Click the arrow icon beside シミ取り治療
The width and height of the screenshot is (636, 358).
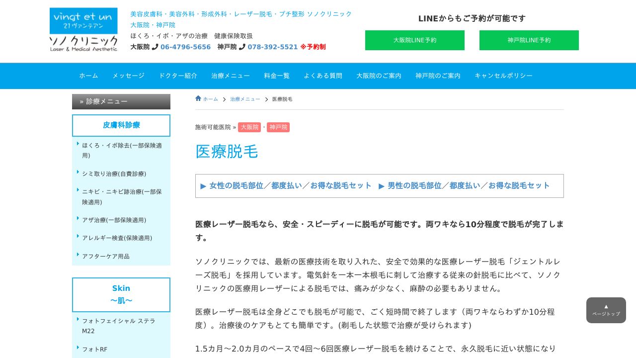79,172
